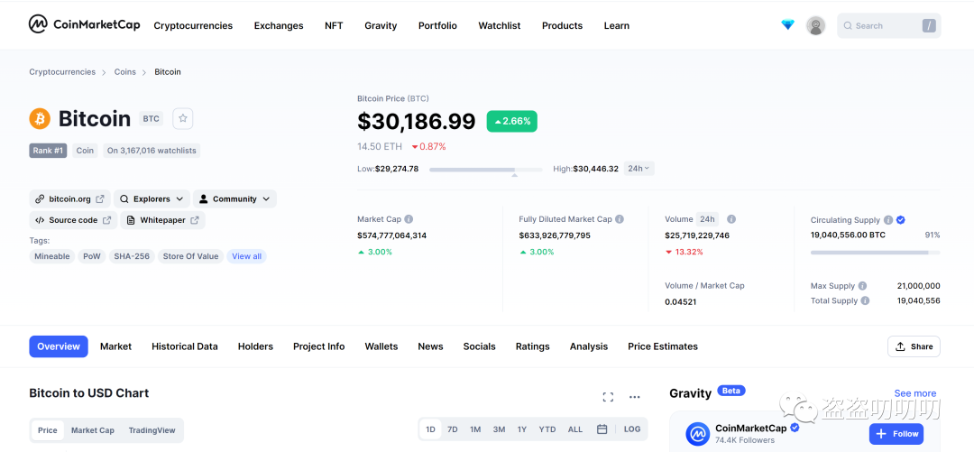
Task: Click the Total Supply info icon
Action: click(865, 300)
